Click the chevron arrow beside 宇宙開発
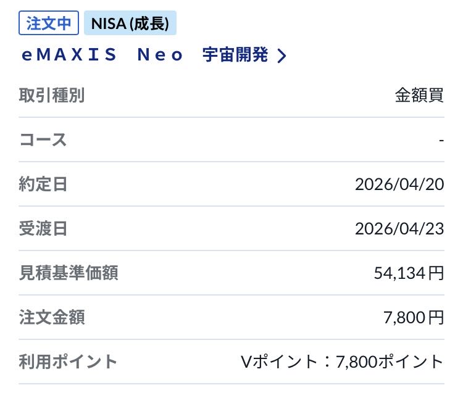The image size is (463, 393). click(x=282, y=56)
